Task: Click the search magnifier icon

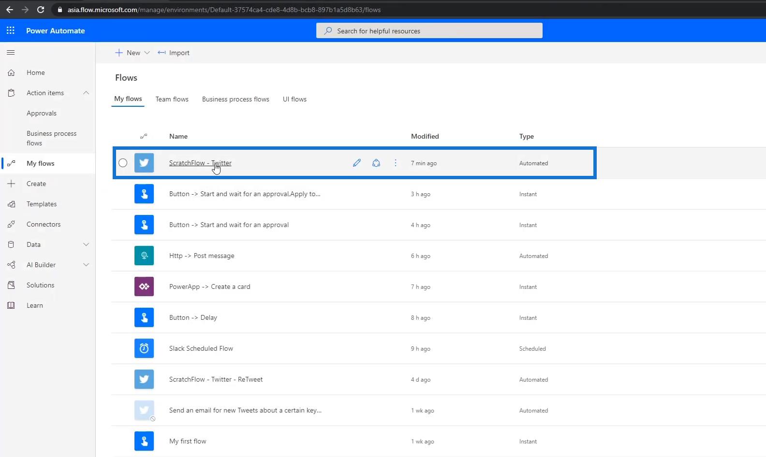Action: (328, 30)
